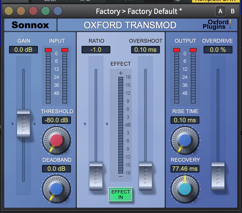Click the red Threshold knob
The width and height of the screenshot is (242, 213).
[57, 140]
